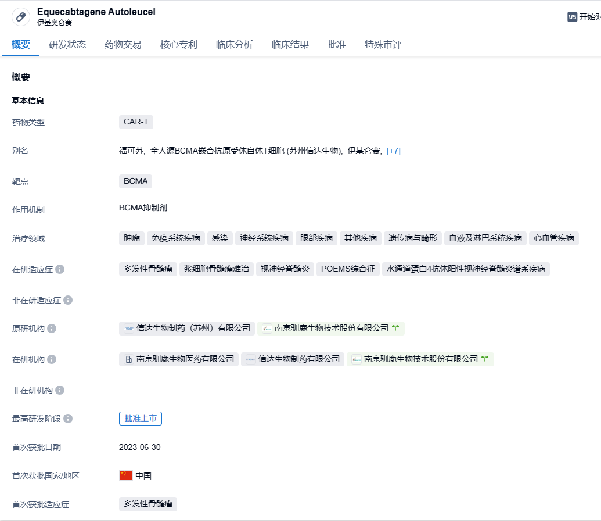Open the 临床结果 tab

tap(290, 45)
